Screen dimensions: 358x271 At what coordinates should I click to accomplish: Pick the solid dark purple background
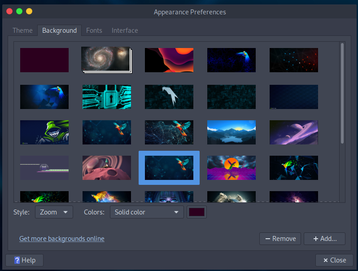coord(44,60)
